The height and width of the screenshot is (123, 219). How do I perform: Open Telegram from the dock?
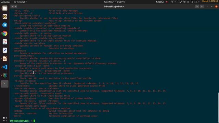[5, 25]
